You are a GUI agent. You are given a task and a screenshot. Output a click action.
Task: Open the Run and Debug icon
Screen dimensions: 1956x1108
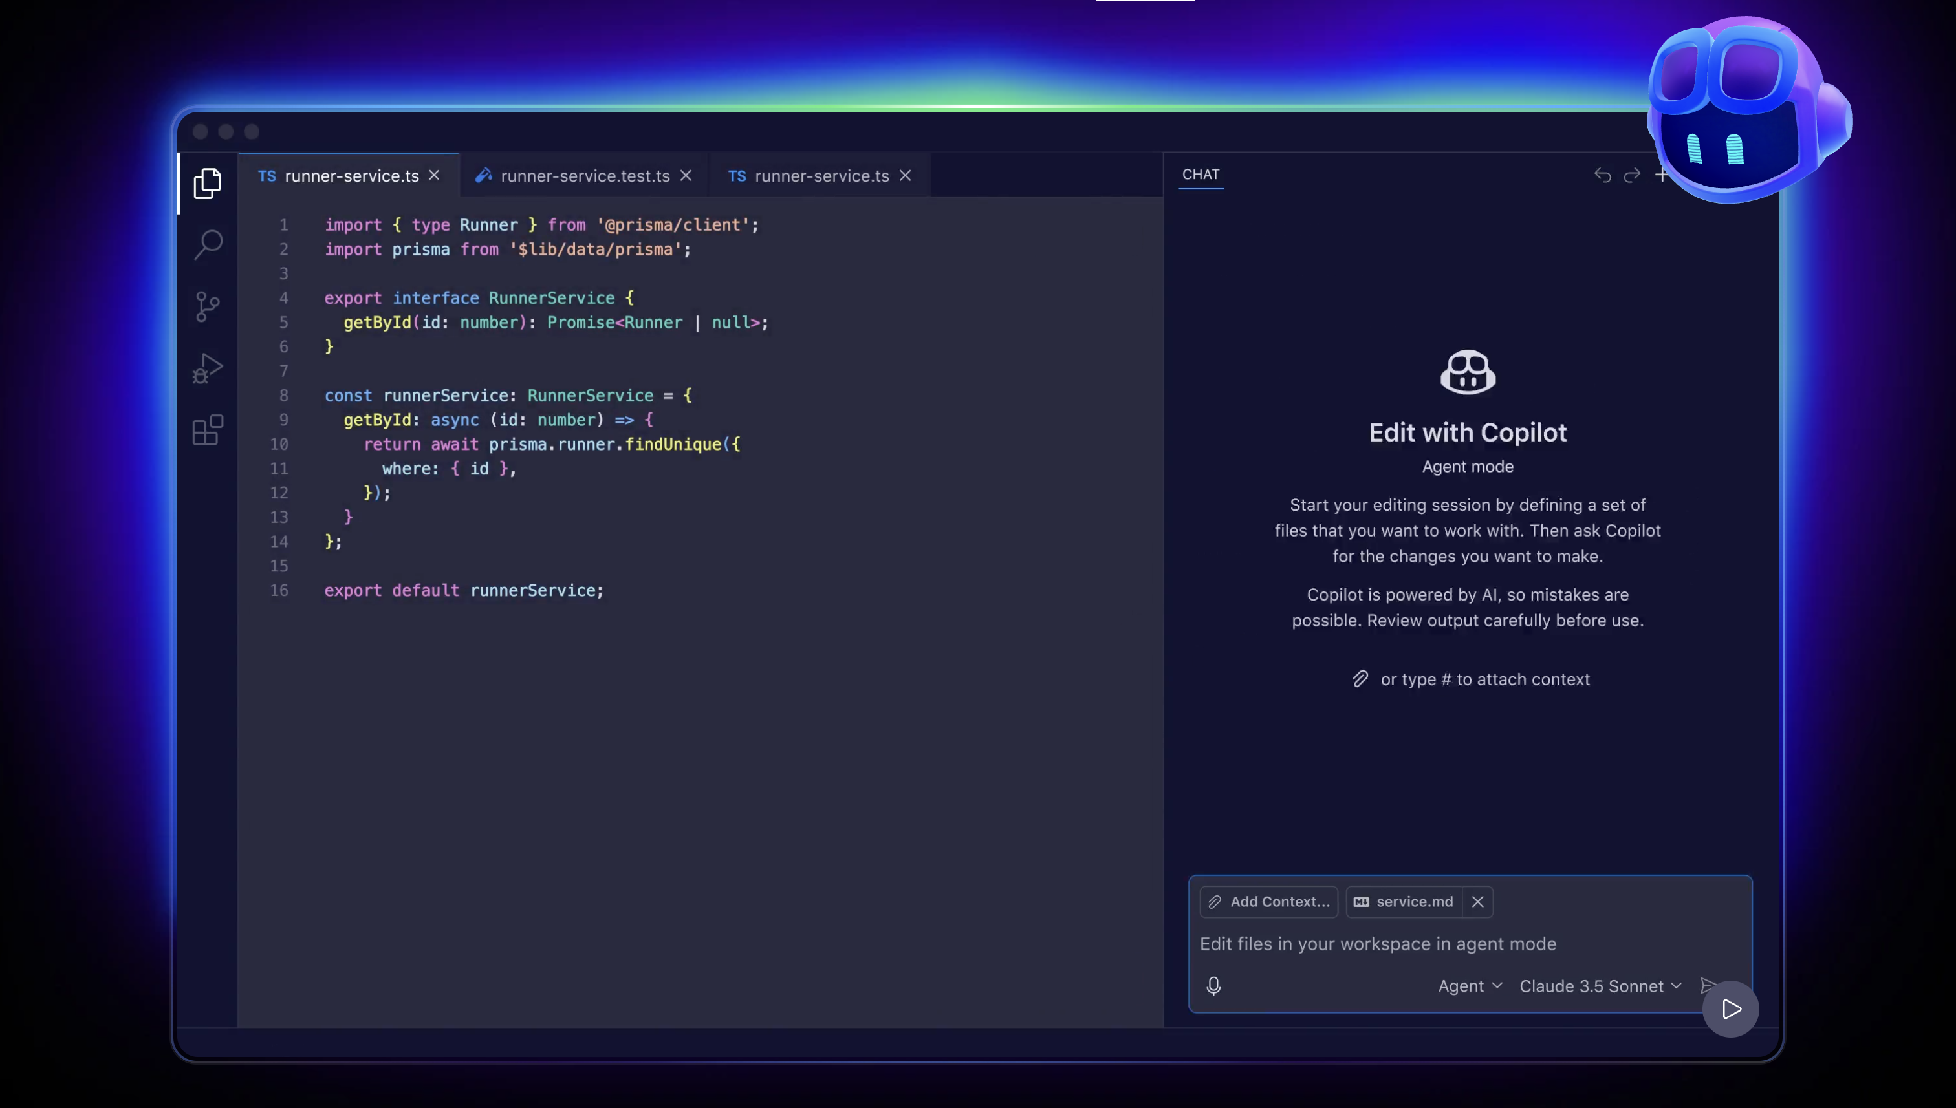click(207, 369)
